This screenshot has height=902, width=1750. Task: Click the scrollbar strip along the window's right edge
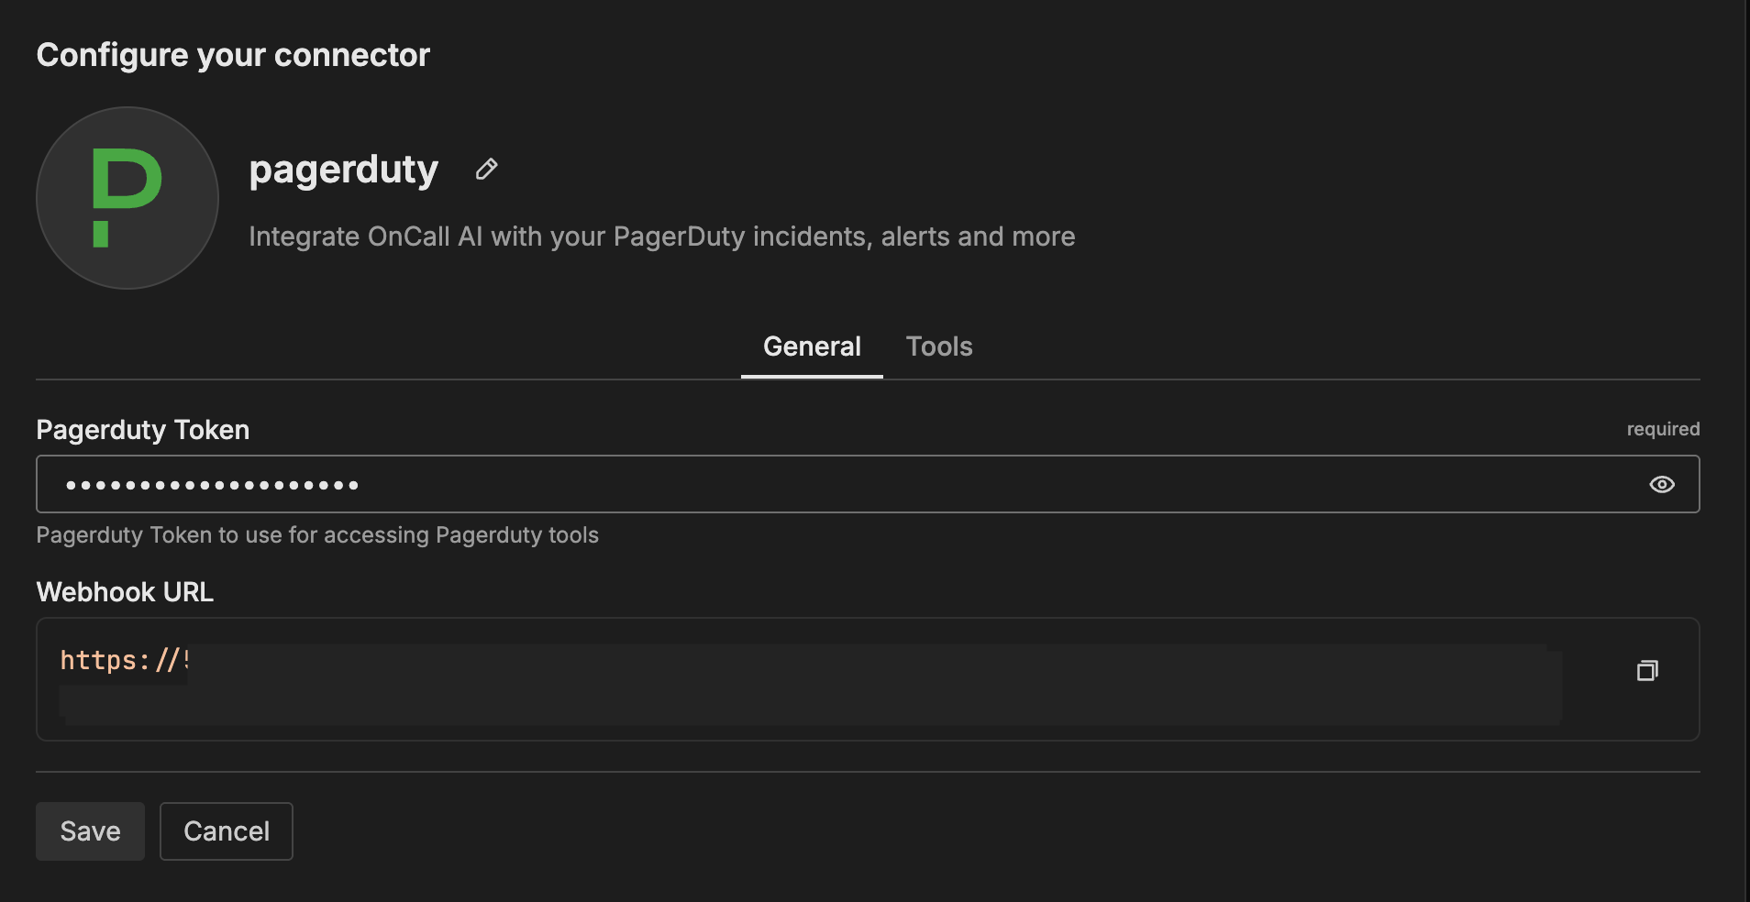pyautogui.click(x=1746, y=449)
